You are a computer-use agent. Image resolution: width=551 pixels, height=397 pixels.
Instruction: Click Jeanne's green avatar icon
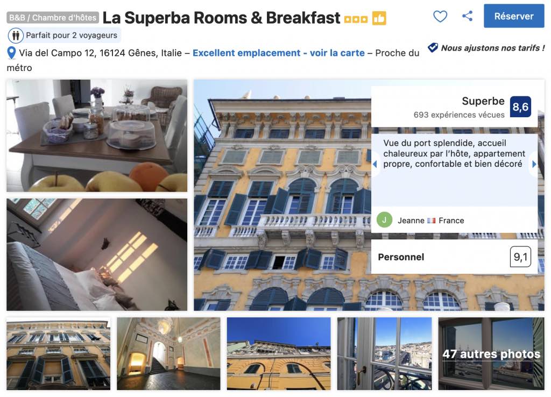pos(384,220)
